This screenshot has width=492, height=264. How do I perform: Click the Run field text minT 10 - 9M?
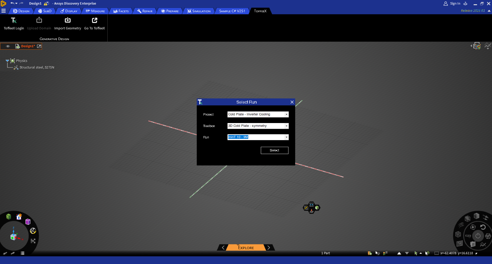tap(238, 137)
